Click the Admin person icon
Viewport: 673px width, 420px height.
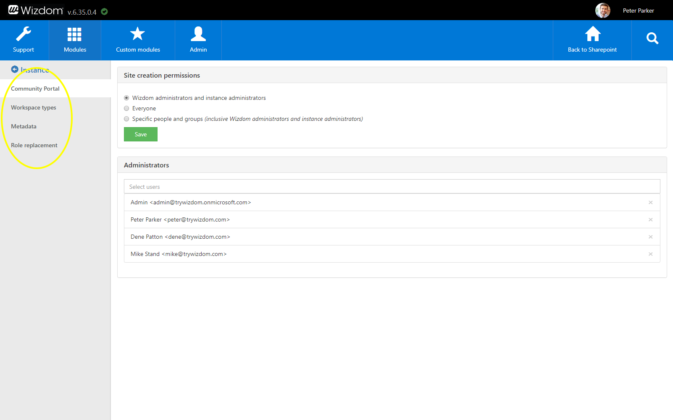(x=198, y=34)
